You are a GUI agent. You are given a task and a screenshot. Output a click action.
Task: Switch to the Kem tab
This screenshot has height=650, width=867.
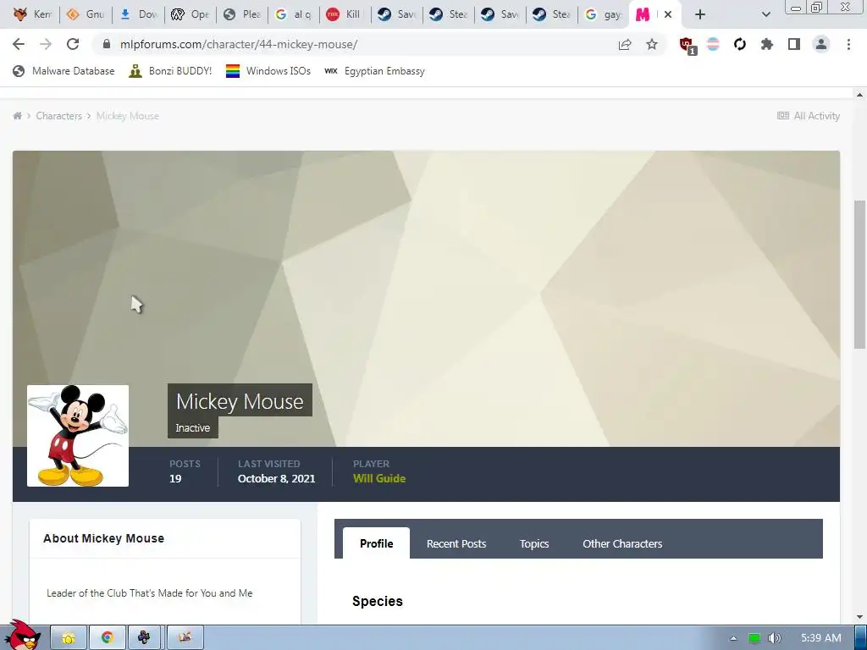pos(32,14)
